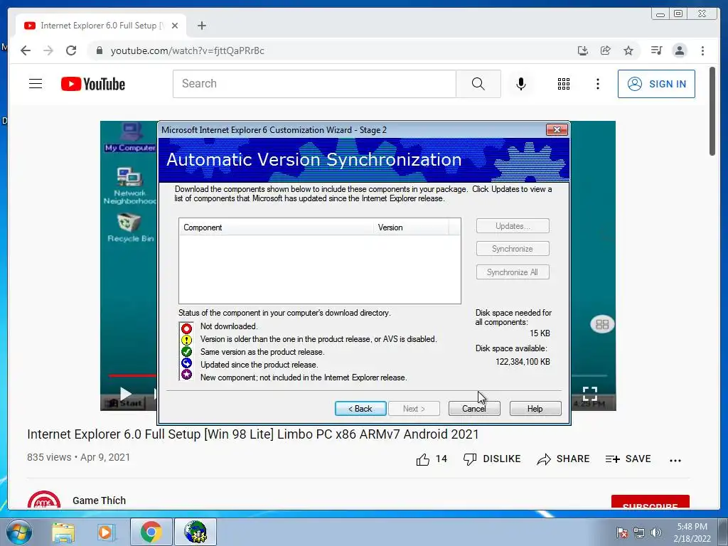The image size is (728, 546).
Task: Open the Windows Start orb
Action: pos(19,532)
